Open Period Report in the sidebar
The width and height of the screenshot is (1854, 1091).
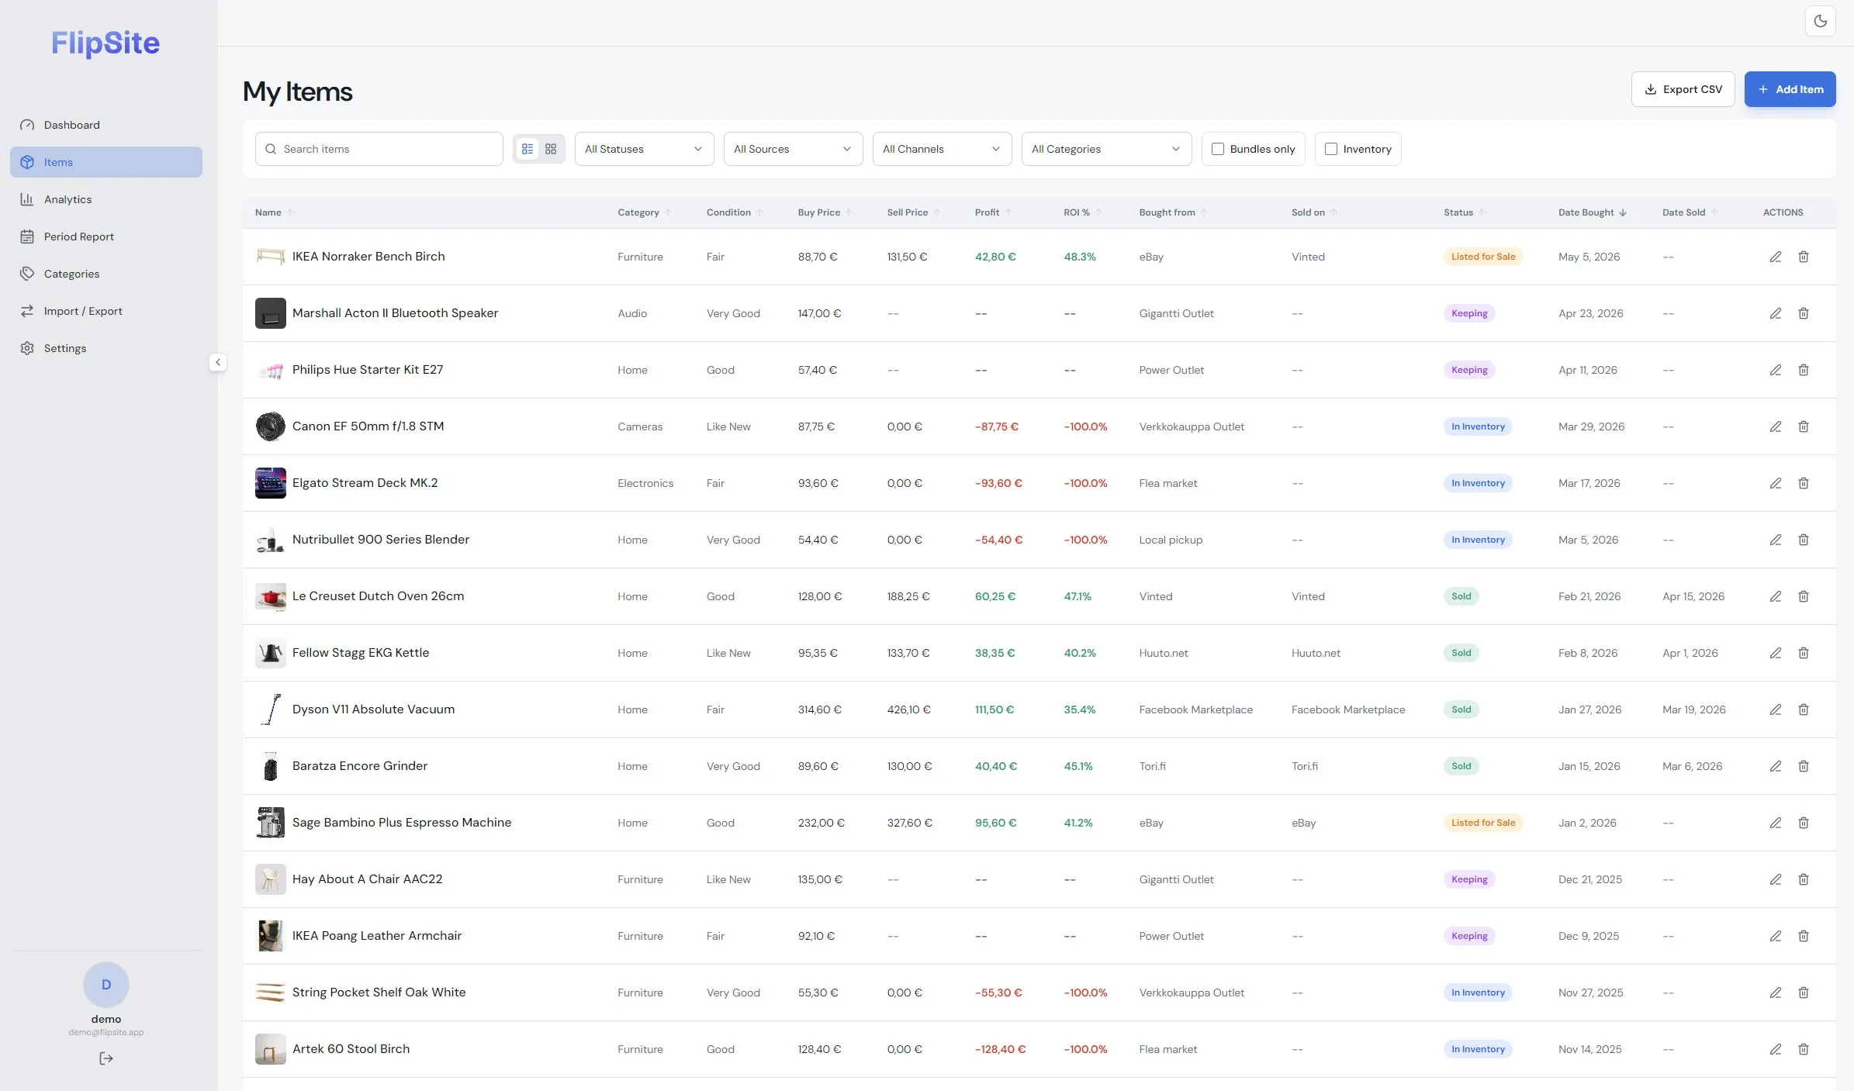pos(106,236)
